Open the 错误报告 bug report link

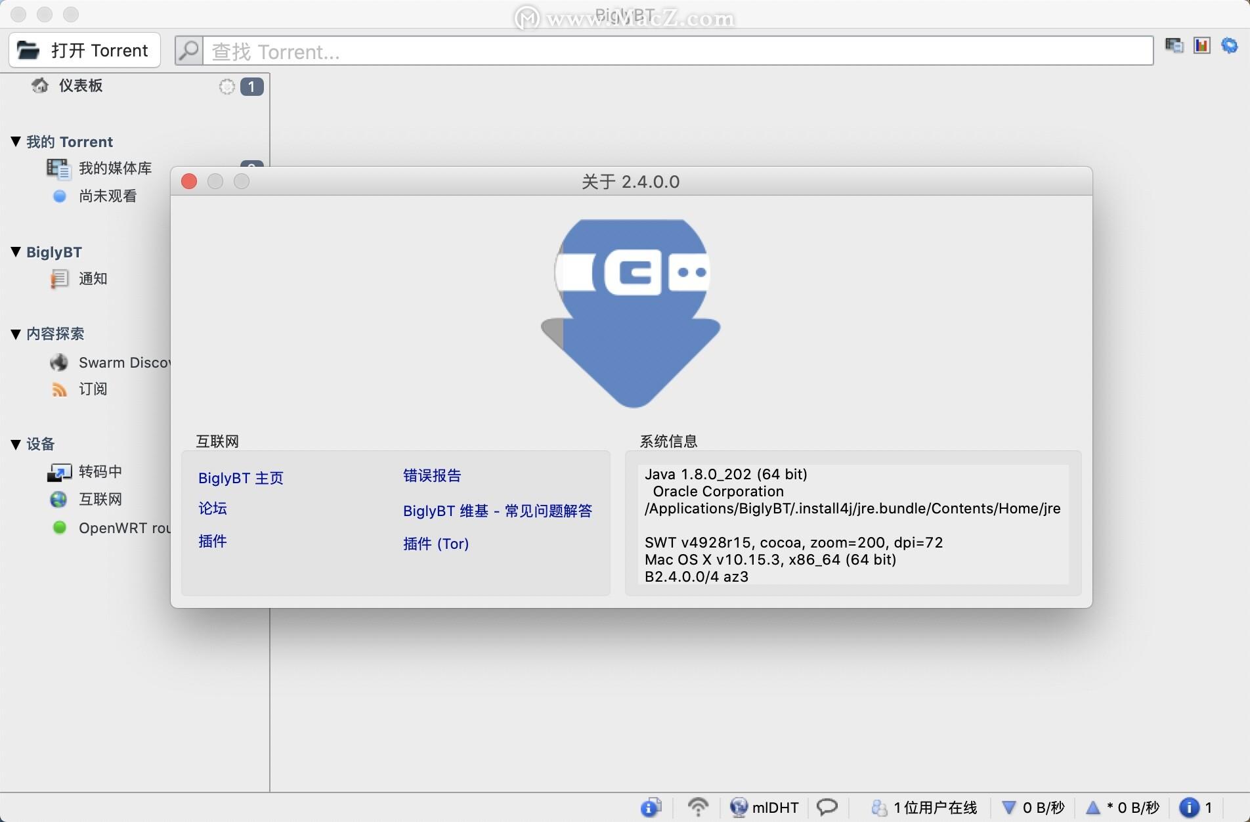pos(432,475)
